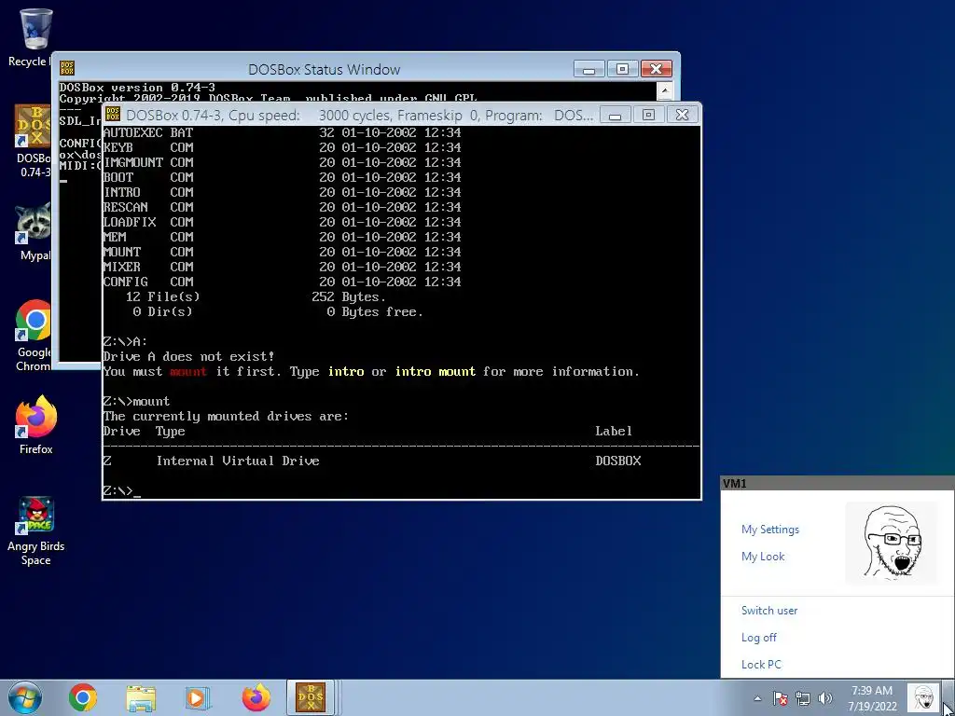Click the DOSBox Status Window title text
Viewport: 955px width, 716px height.
pyautogui.click(x=324, y=69)
